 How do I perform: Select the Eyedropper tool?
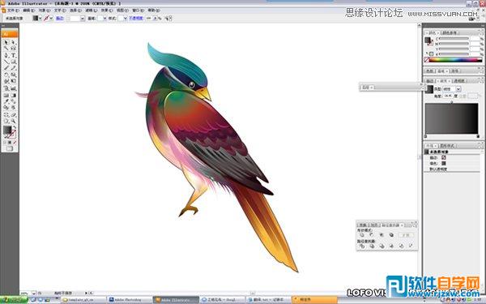coord(6,101)
